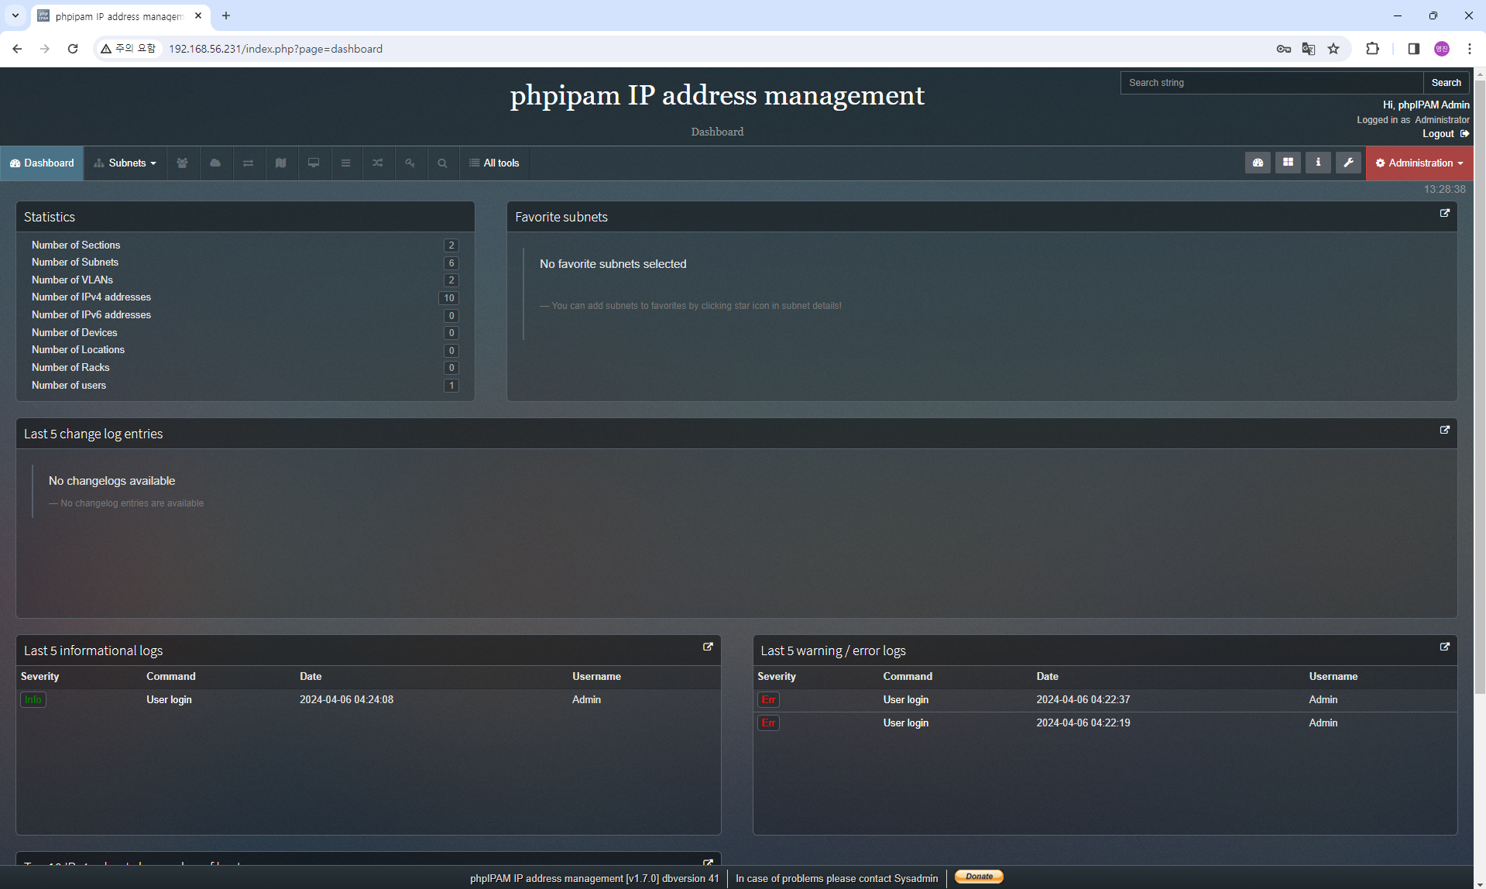The height and width of the screenshot is (889, 1486).
Task: Click the Info severity badge
Action: (33, 700)
